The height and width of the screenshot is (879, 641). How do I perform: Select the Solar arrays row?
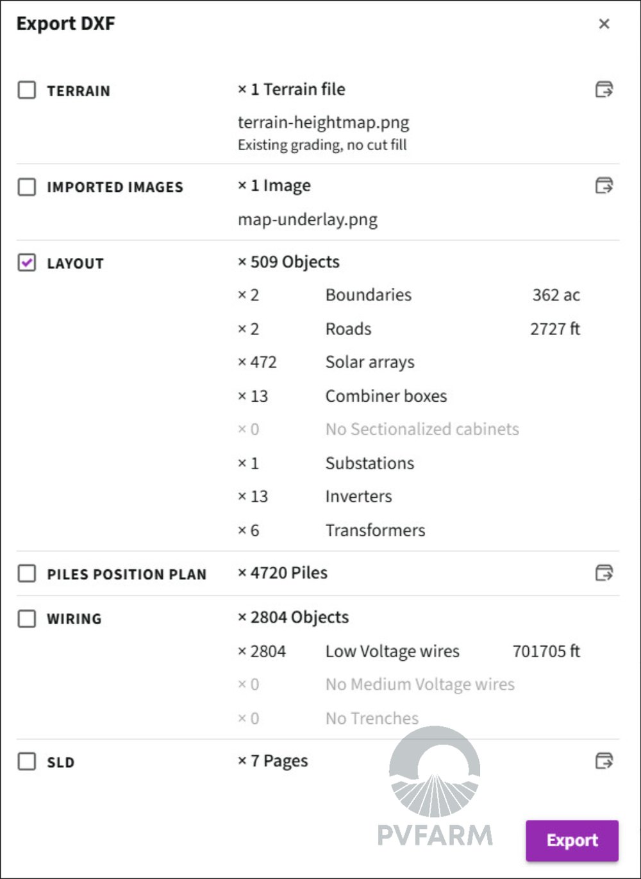click(370, 362)
